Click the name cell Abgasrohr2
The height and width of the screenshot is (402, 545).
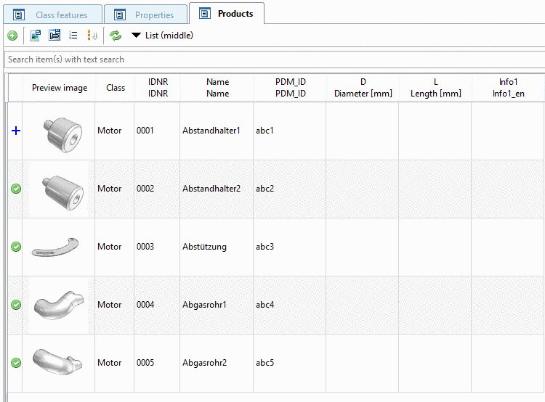click(217, 362)
